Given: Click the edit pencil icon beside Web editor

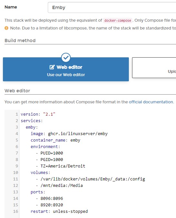Looking at the screenshot, I should coord(52,67).
